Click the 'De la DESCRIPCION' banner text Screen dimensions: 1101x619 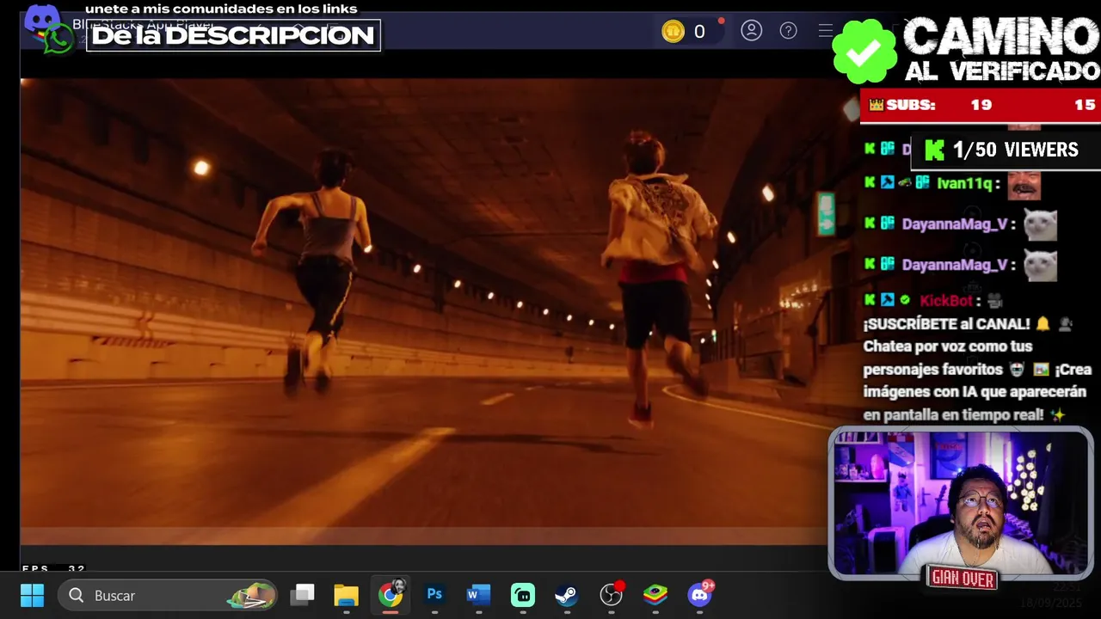[233, 35]
